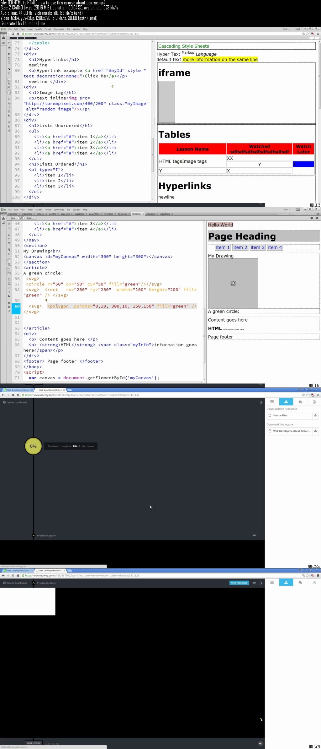The height and width of the screenshot is (749, 321).
Task: Click the white video placeholder thumbnail
Action: tap(28, 602)
